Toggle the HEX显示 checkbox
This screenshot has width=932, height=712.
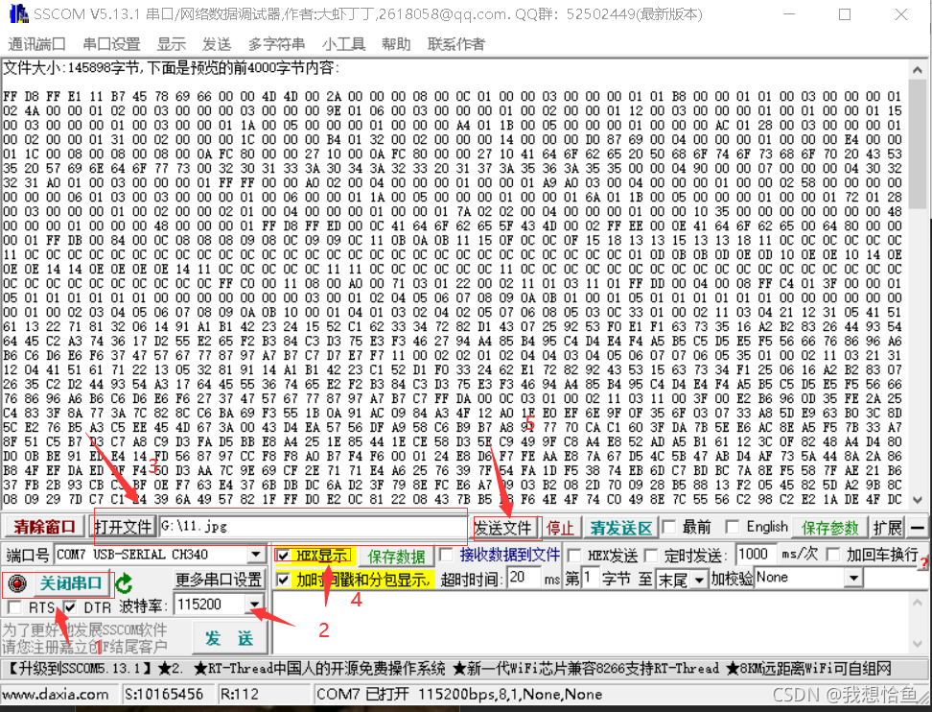coord(284,556)
